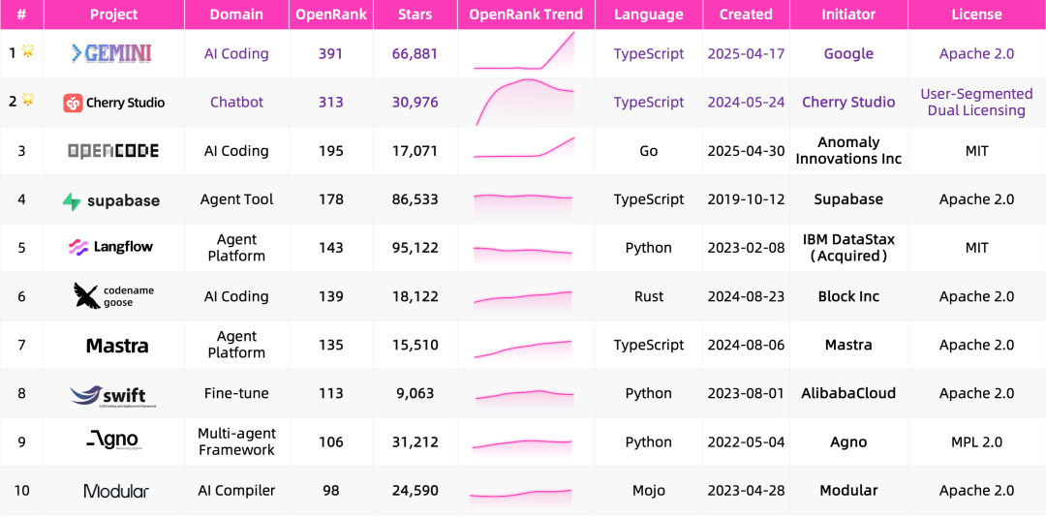Click the Swift trend sparkline

524,396
